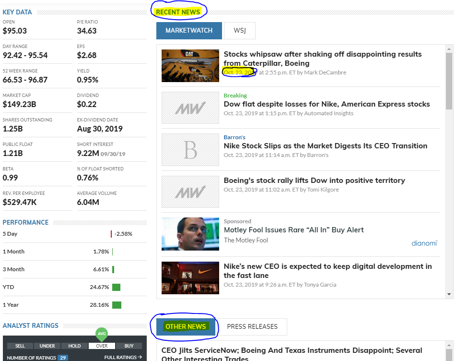Screen dimensions: 457x361
Task: Click the Barron's B placeholder thumbnail
Action: pos(190,150)
